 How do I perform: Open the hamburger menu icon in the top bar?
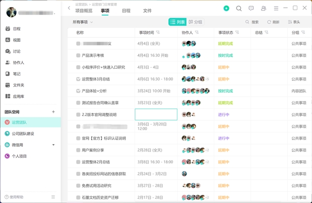pyautogui.click(x=276, y=8)
